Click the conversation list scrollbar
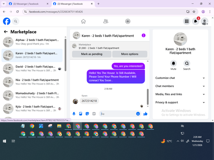 [65, 55]
